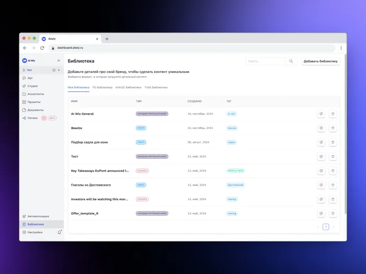366x274 pixels.
Task: Delete the Offer_template_R entry
Action: [333, 213]
